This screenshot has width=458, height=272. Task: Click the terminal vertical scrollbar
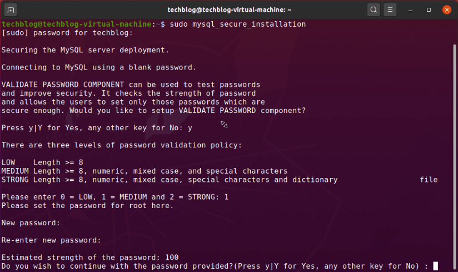click(454, 145)
